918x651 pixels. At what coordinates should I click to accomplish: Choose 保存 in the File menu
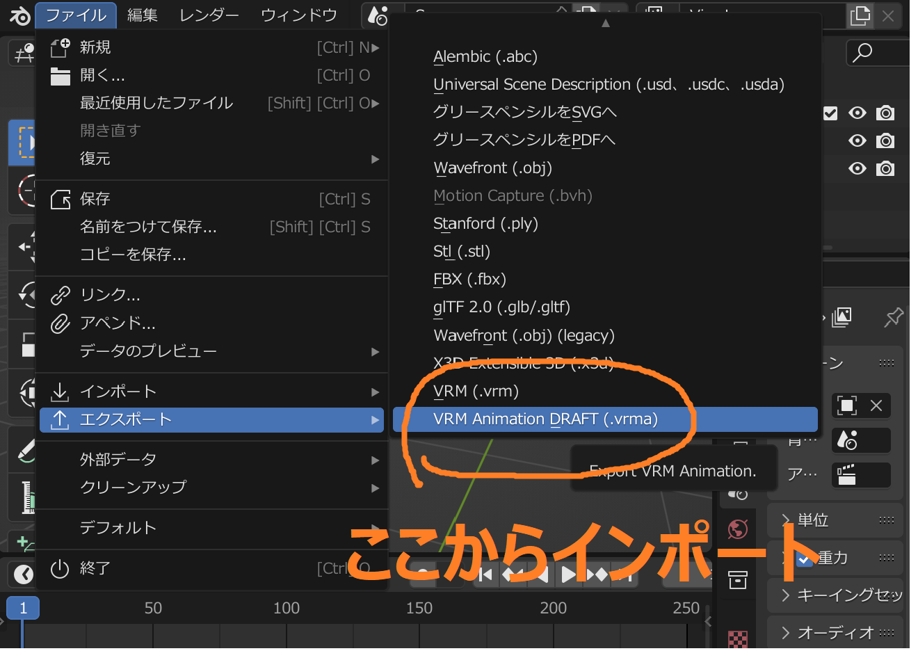[x=212, y=199]
